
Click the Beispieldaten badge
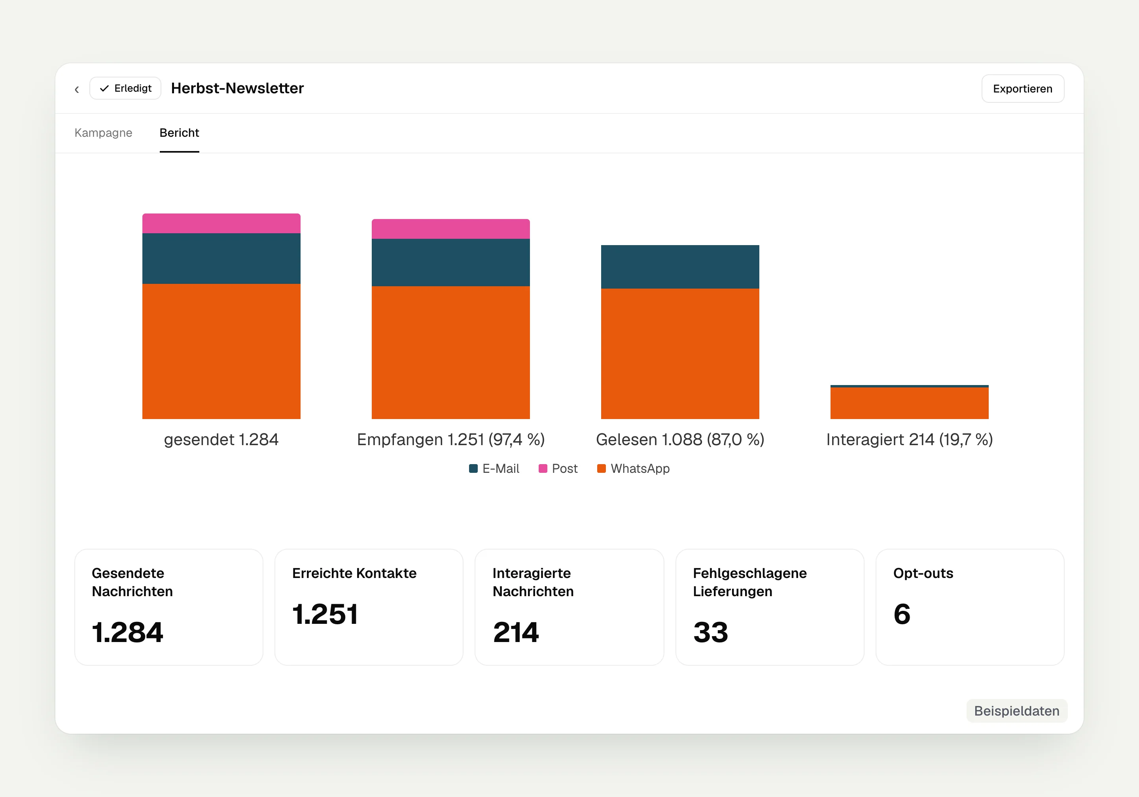[1016, 711]
